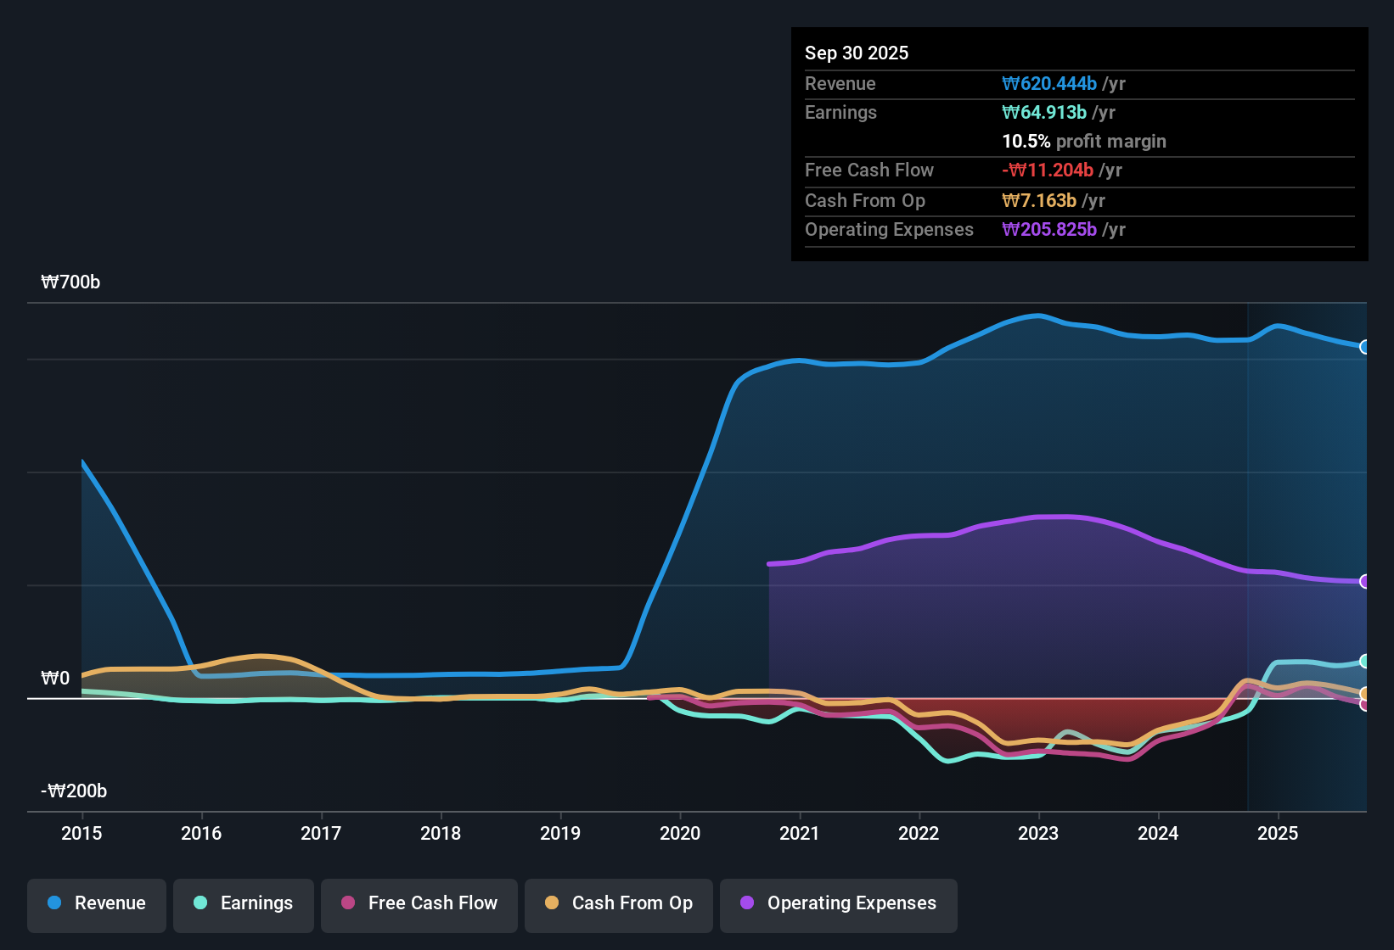The height and width of the screenshot is (950, 1394).
Task: Select the 2023 year label on the axis
Action: point(1038,834)
